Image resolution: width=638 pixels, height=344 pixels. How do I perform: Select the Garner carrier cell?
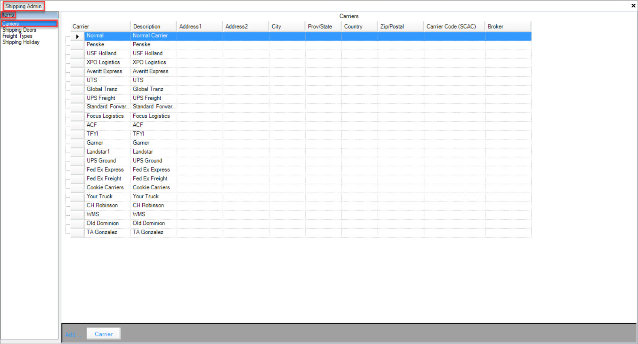[x=107, y=143]
